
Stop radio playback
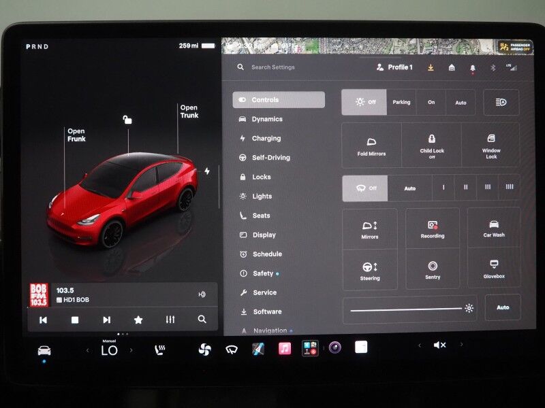click(x=75, y=320)
